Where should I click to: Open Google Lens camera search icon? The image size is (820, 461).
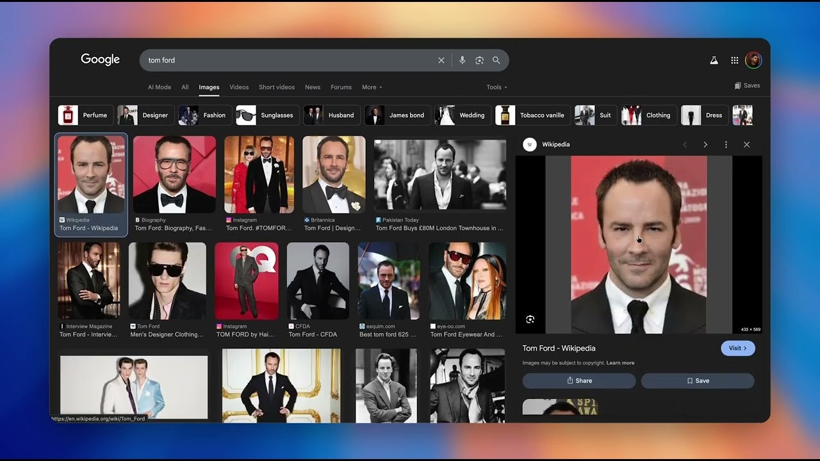(479, 60)
